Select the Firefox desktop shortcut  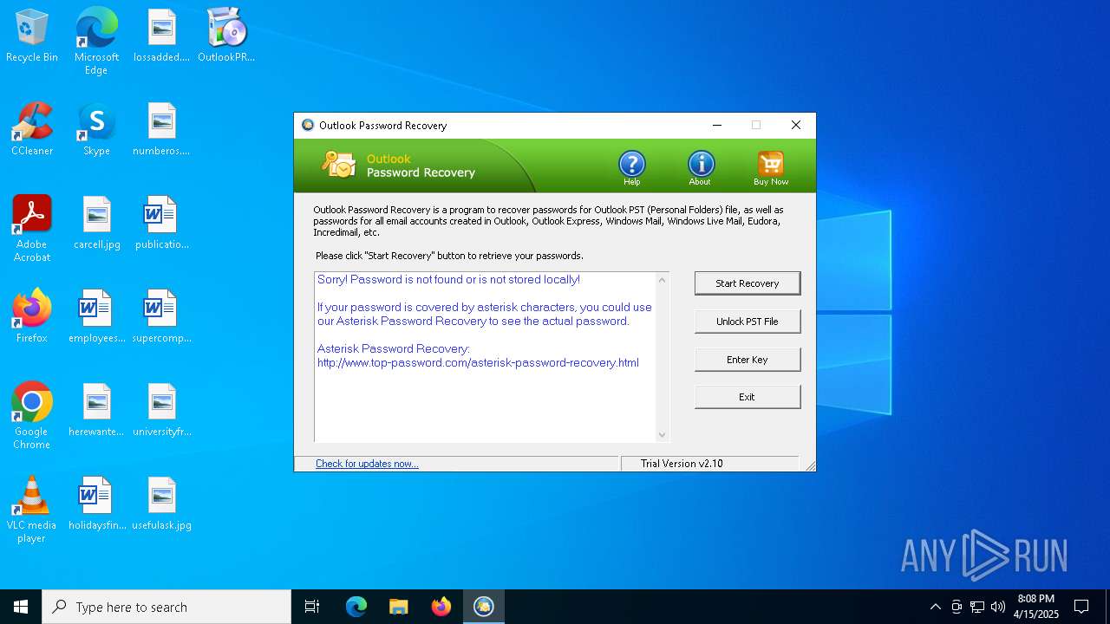pos(32,317)
